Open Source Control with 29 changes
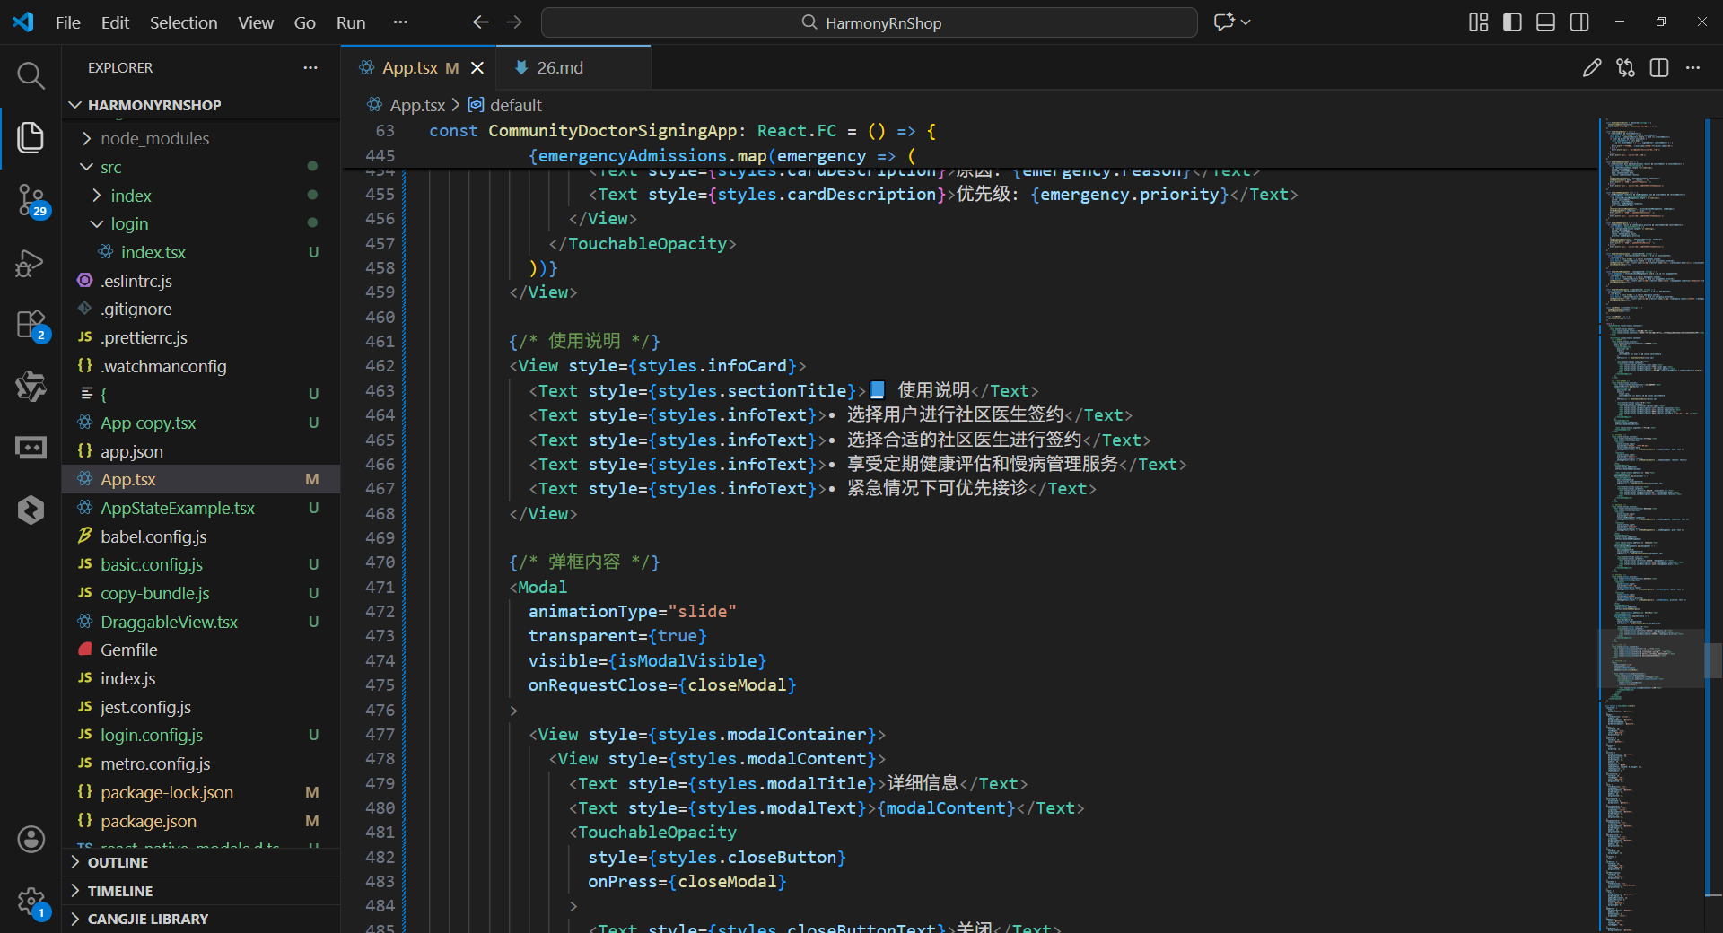This screenshot has width=1723, height=933. coord(31,200)
